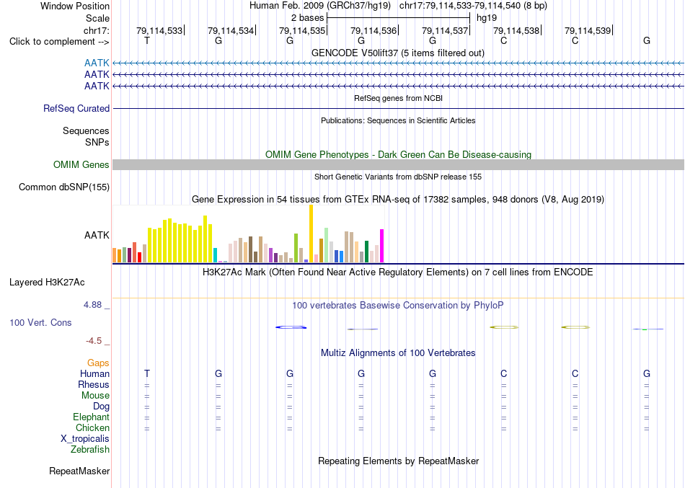Click position label 79,114,533
The width and height of the screenshot is (685, 488).
pos(159,30)
